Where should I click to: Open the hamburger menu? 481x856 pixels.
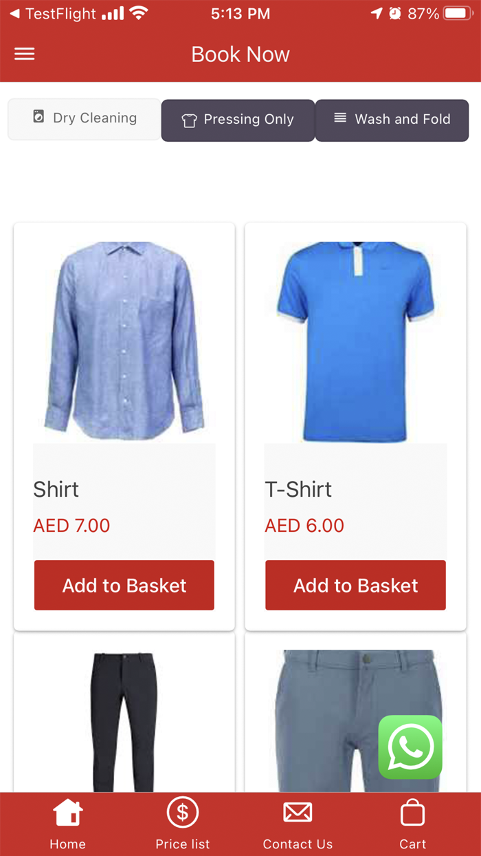pyautogui.click(x=25, y=54)
